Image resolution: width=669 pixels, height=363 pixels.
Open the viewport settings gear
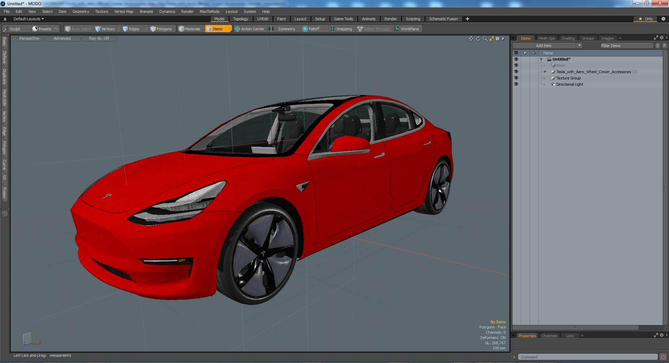click(497, 39)
